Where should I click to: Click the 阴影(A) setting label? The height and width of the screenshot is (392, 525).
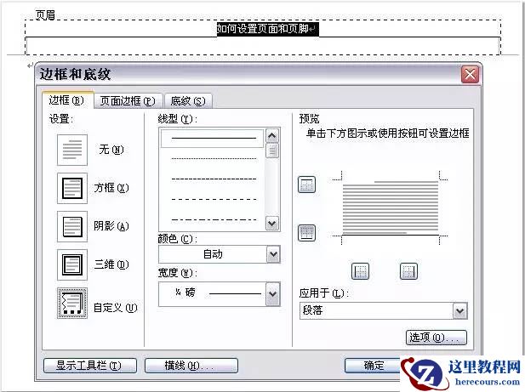click(111, 226)
